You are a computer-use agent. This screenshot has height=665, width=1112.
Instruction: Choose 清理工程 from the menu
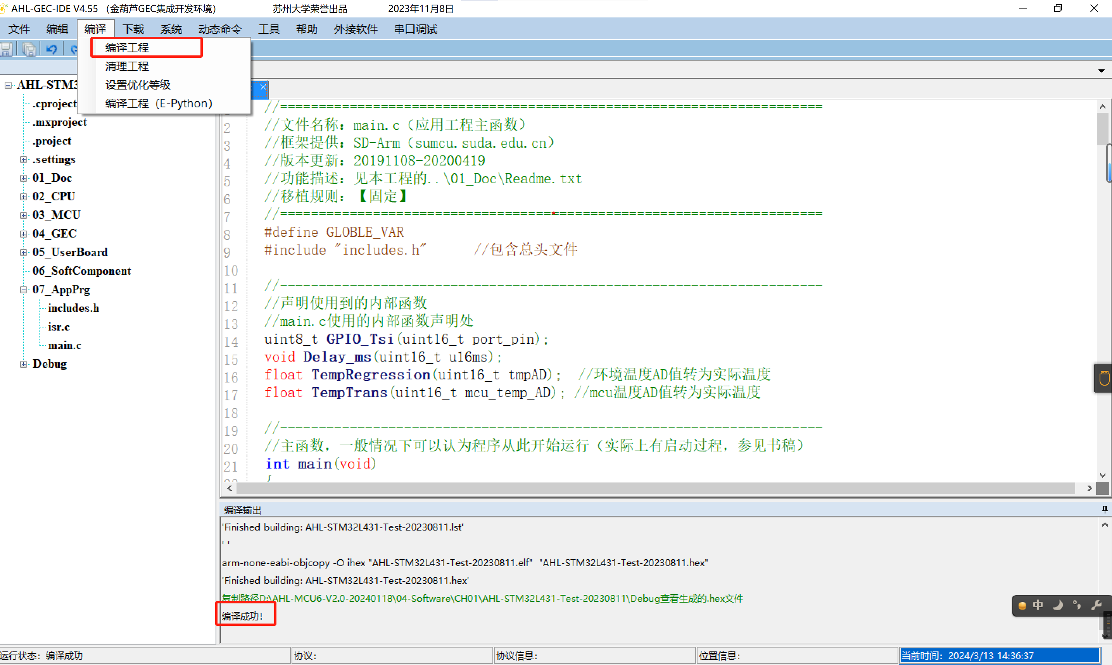point(164,66)
